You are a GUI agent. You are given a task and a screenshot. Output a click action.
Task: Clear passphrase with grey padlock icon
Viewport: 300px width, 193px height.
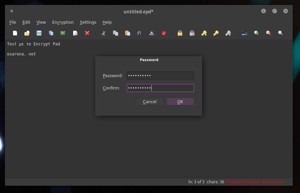[x=192, y=33]
